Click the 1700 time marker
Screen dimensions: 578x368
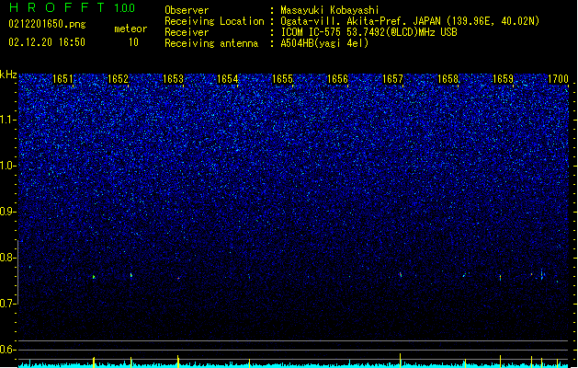[558, 79]
